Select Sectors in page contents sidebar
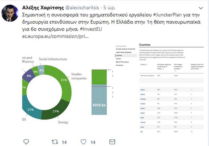Screen dimensions: 209x146 pos(119,59)
